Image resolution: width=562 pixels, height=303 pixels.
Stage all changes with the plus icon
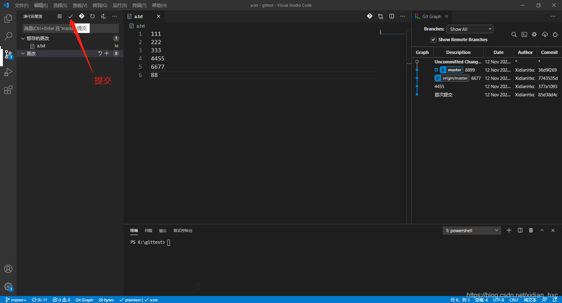(x=107, y=54)
